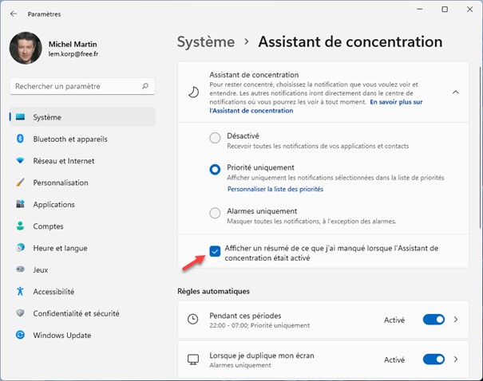Uncheck the Afficher un résumé checkbox
Viewport: 483px width, 381px height.
coord(215,252)
